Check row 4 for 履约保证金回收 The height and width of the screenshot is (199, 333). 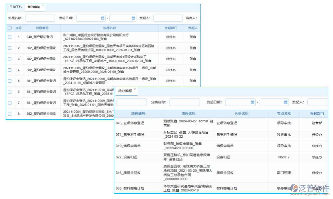9,70
